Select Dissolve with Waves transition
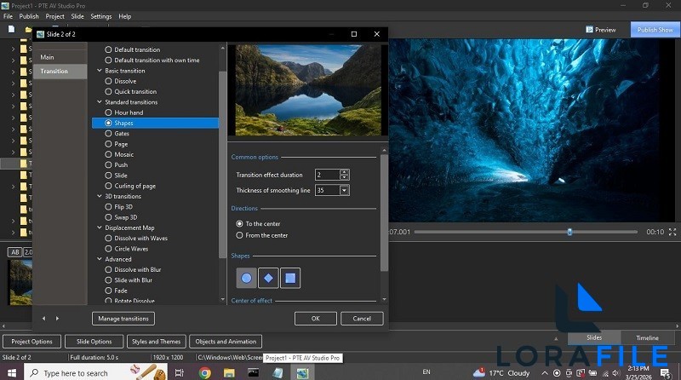The height and width of the screenshot is (380, 681). pyautogui.click(x=136, y=239)
